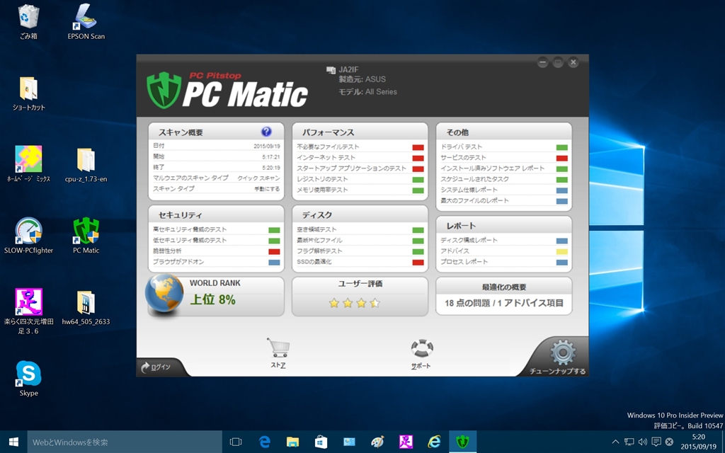Screen dimensions: 725x453
Task: Open the 楽らく四次元増田足3.6 desktop icon
Action: 28,311
